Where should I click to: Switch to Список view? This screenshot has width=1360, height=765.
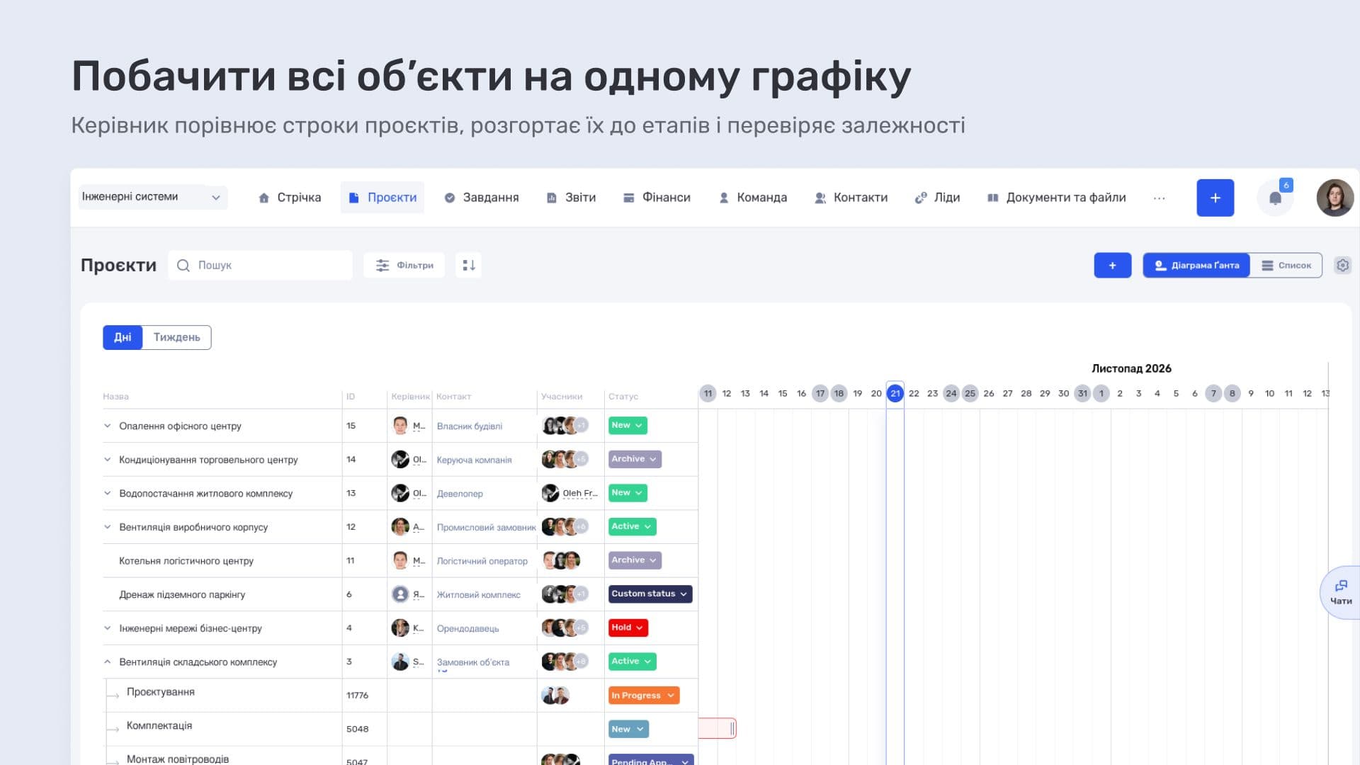1286,265
